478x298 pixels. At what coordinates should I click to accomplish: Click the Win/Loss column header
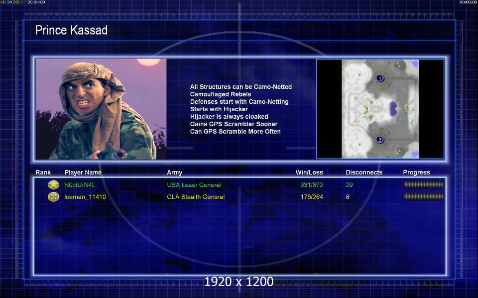click(x=309, y=172)
